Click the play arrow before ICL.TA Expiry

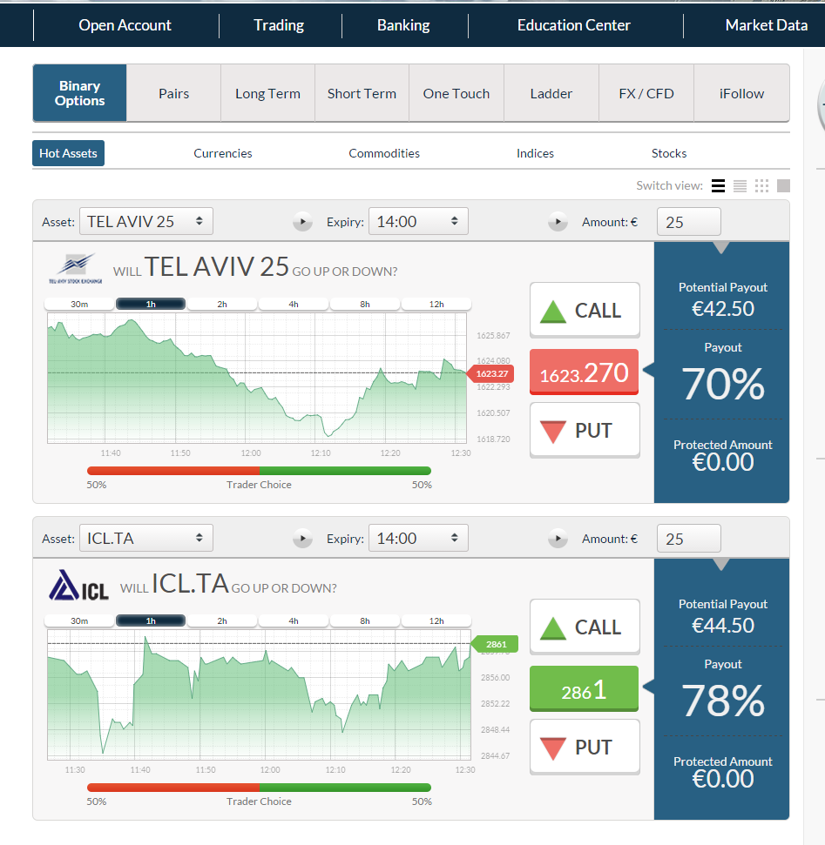302,539
